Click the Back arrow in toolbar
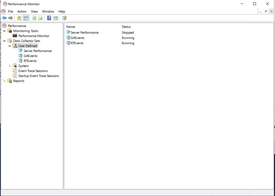 5,18
